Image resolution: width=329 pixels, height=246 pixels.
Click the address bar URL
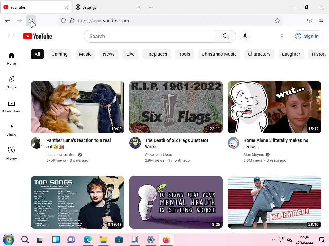[103, 21]
